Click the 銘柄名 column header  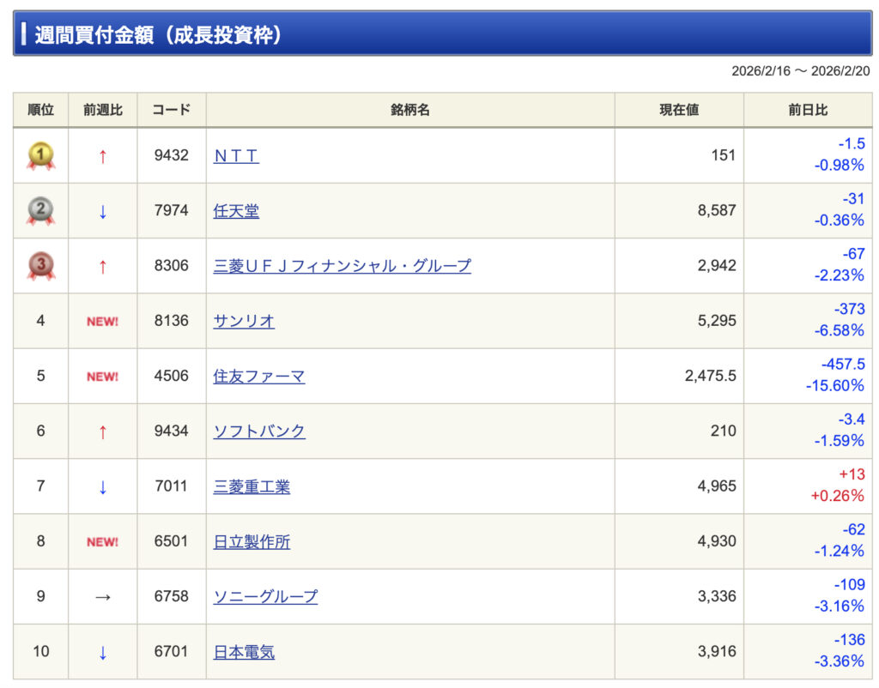tap(409, 110)
